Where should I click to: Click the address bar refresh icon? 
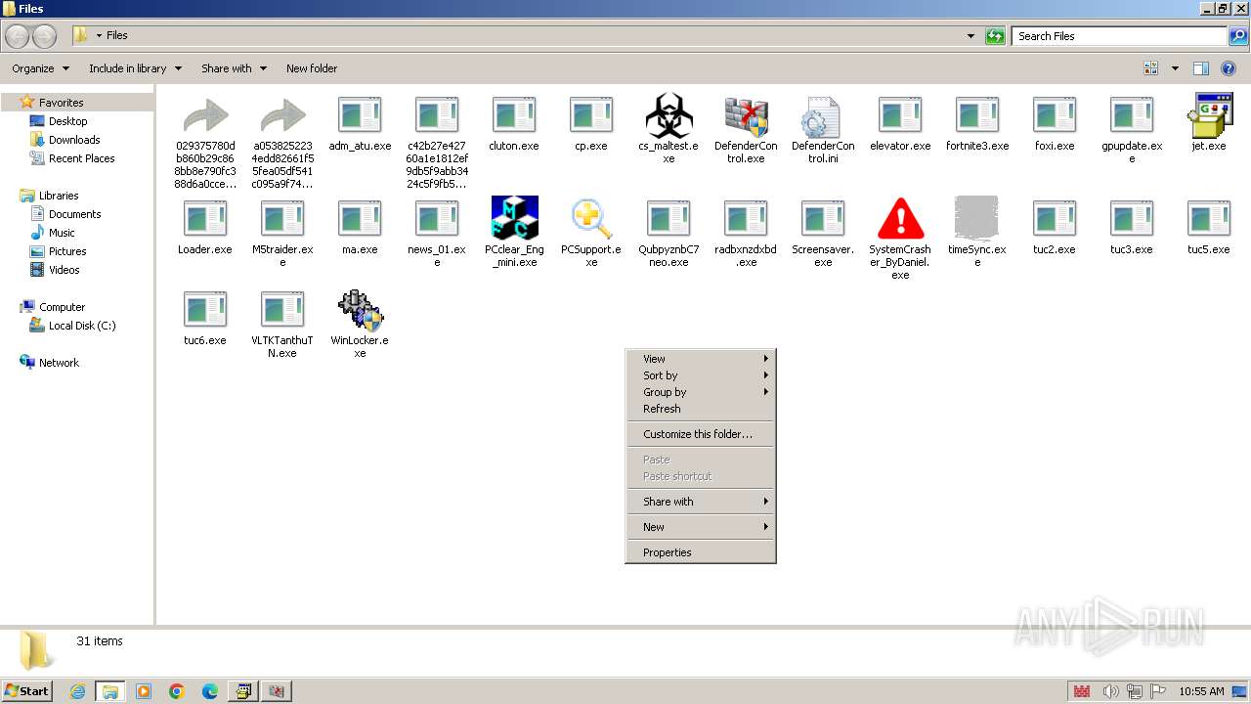pyautogui.click(x=995, y=36)
